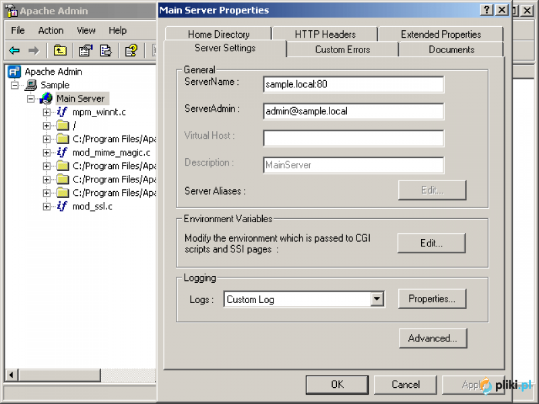Click the tree pane scroll left arrow
This screenshot has width=539, height=404.
pos(11,375)
